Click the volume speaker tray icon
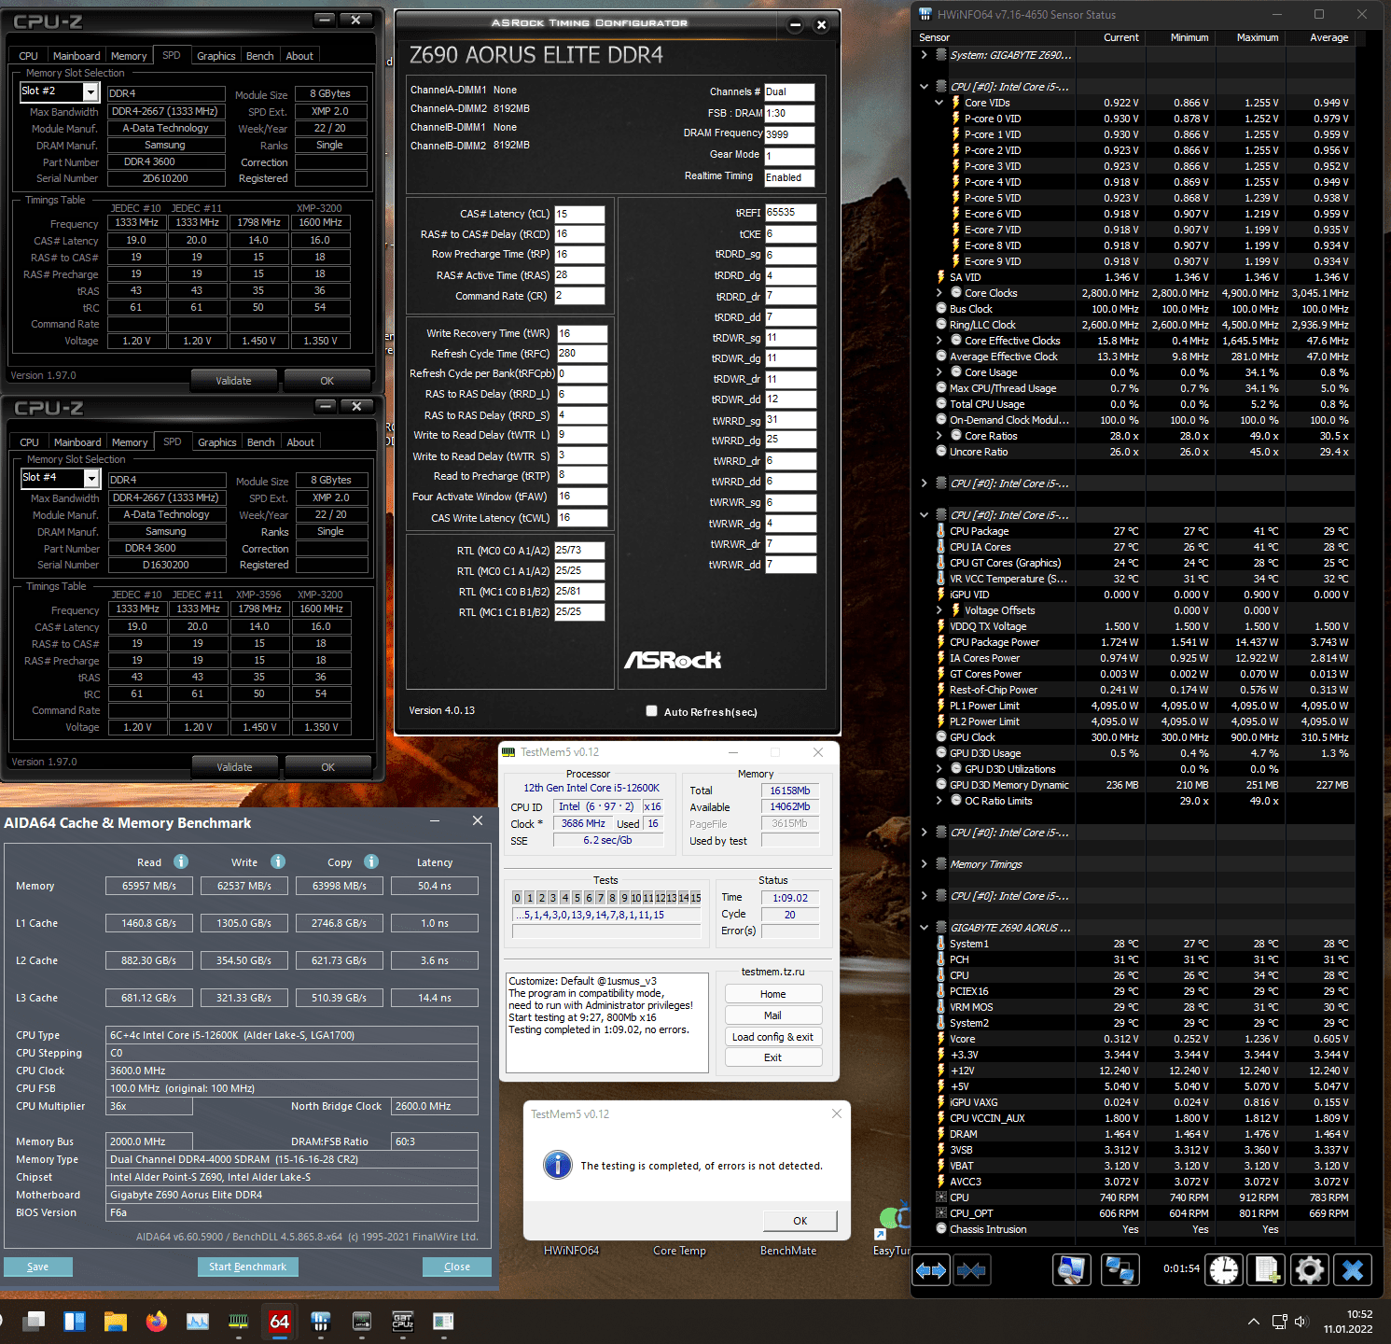1391x1344 pixels. [1301, 1322]
